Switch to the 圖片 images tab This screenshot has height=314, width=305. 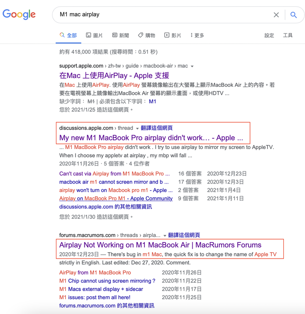click(94, 36)
